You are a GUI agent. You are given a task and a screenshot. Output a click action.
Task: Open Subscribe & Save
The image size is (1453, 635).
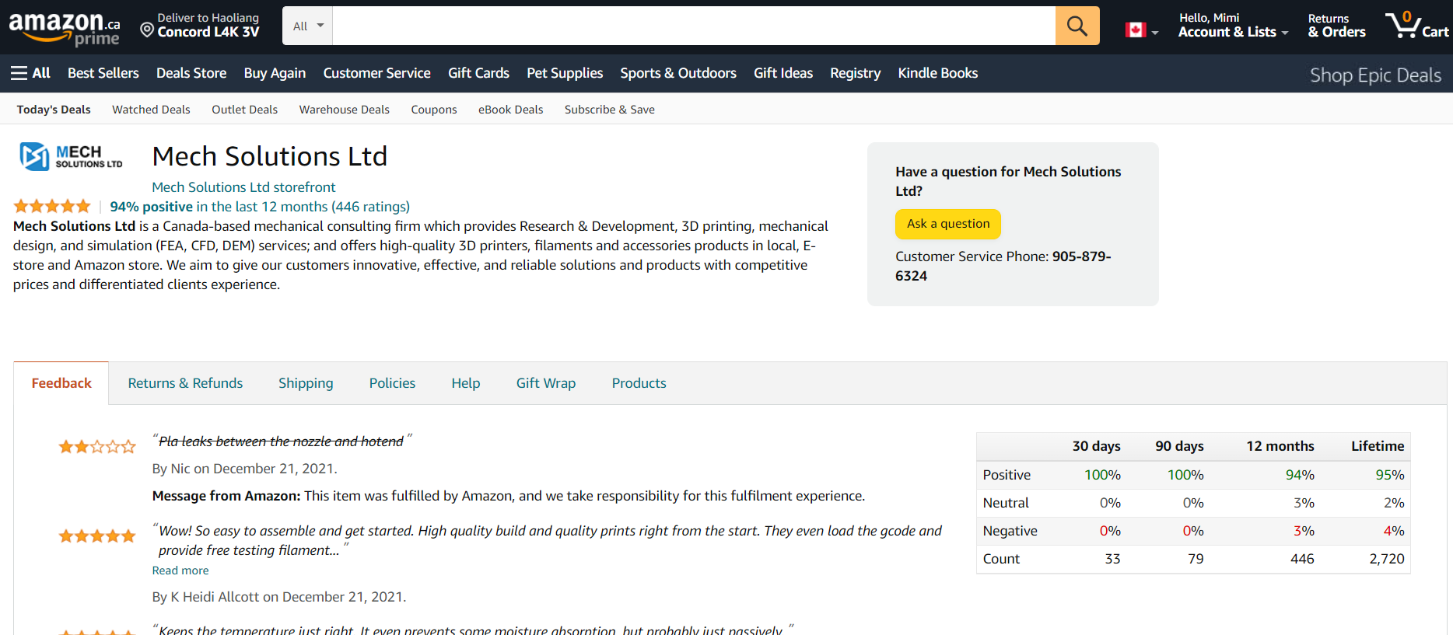609,110
